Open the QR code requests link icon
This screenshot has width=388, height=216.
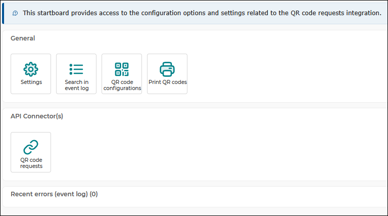pos(31,147)
